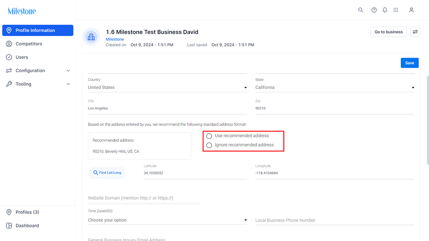Click the recommended address text 90210, Beverly Hills
This screenshot has width=429, height=241.
pos(116,152)
